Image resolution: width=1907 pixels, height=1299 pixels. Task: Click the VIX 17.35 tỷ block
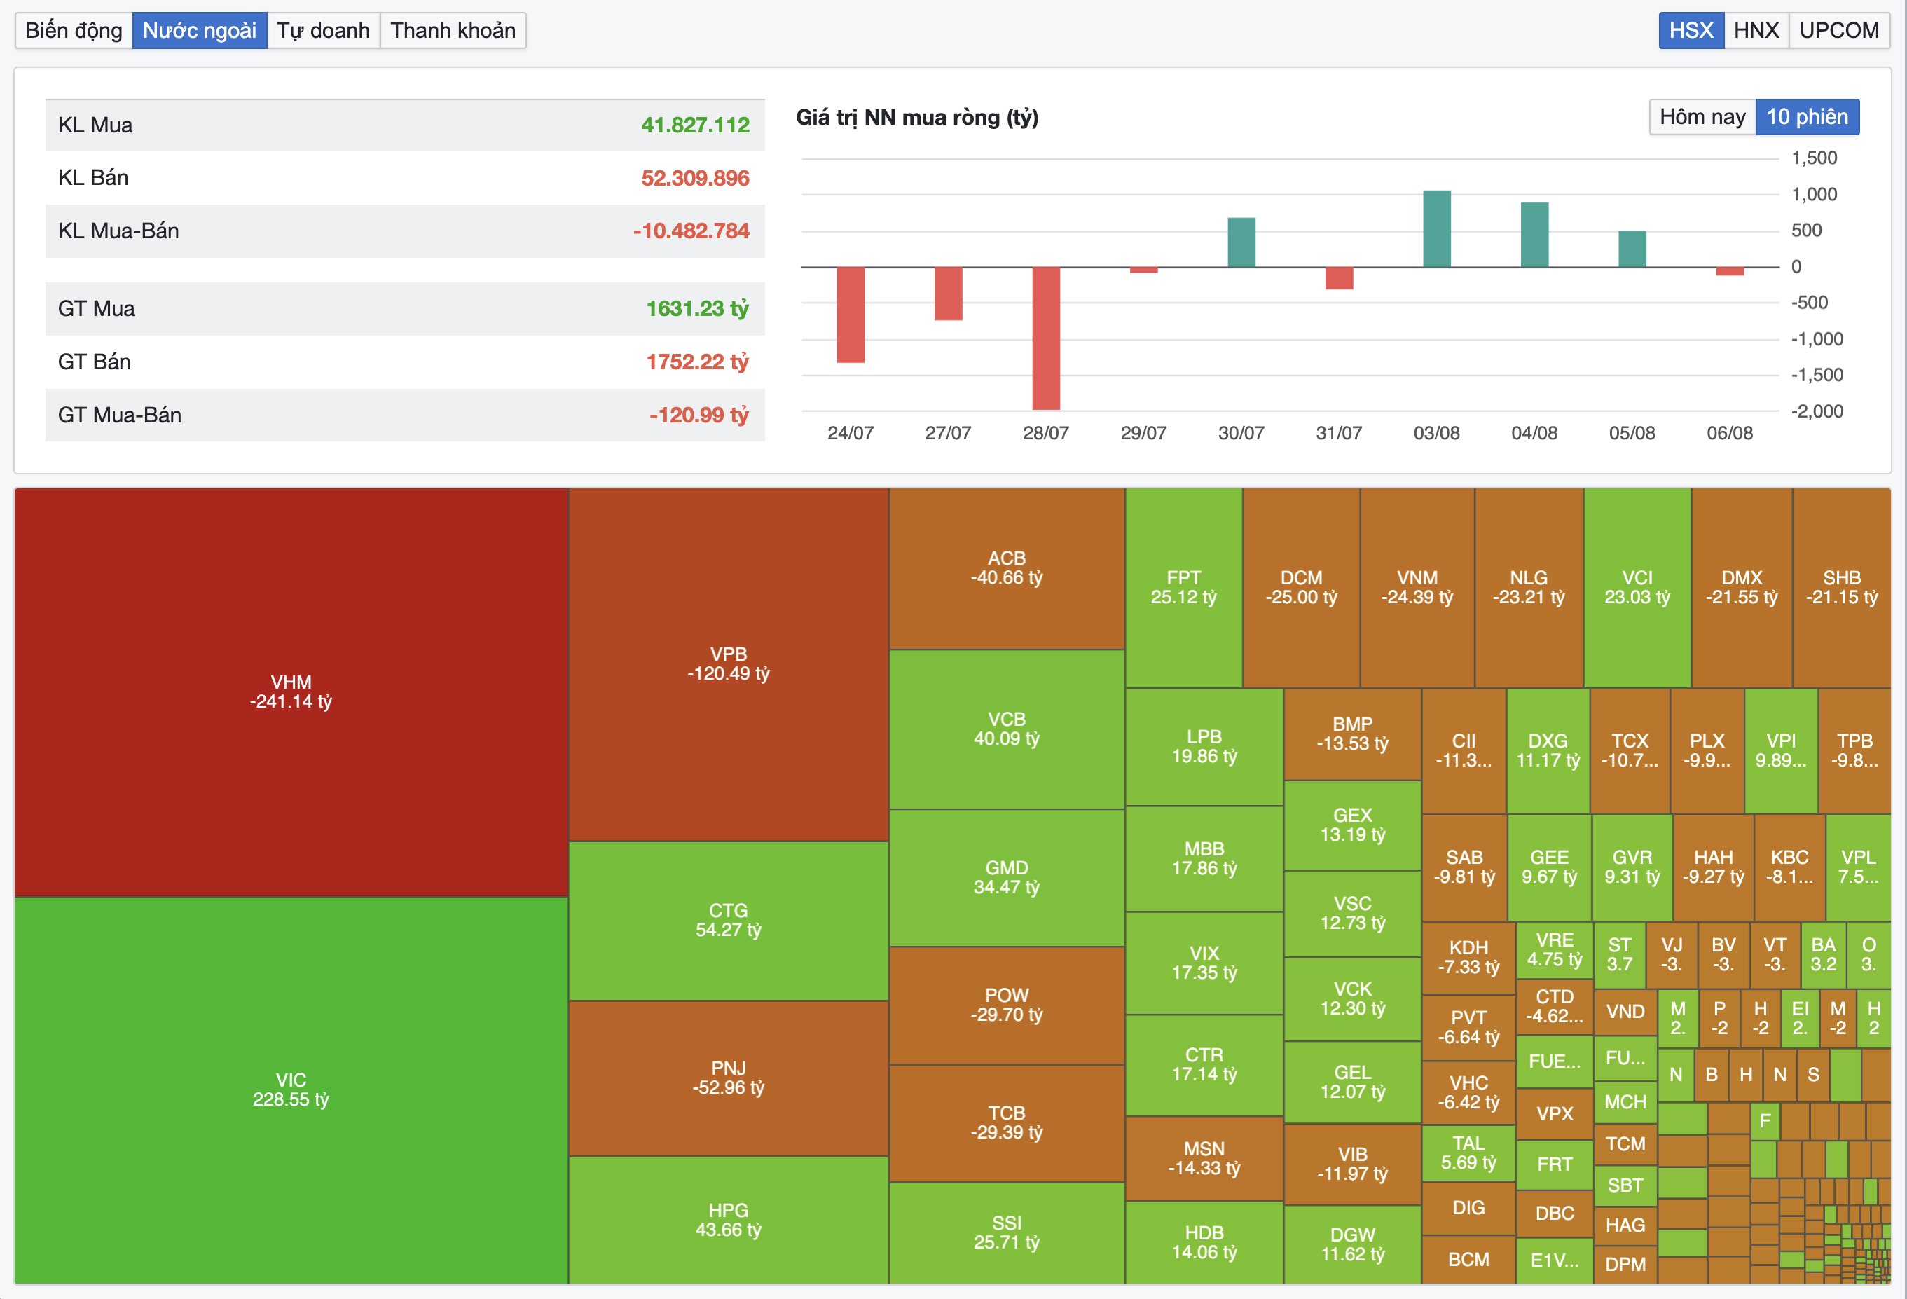coord(1204,963)
